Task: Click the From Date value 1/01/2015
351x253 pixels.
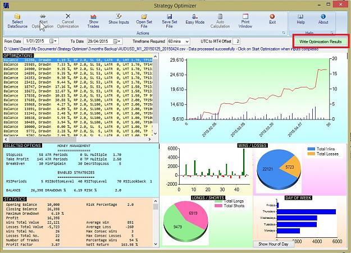Action: coord(35,41)
